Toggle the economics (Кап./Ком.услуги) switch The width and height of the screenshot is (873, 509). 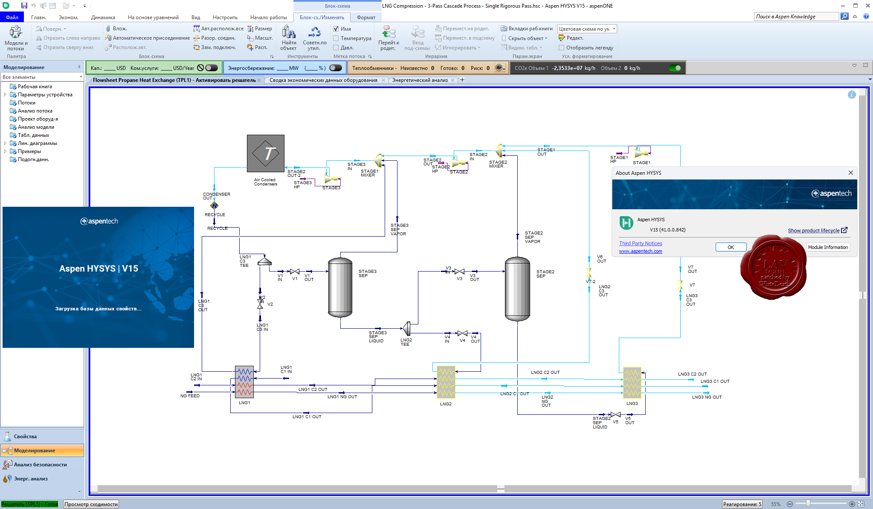click(212, 68)
